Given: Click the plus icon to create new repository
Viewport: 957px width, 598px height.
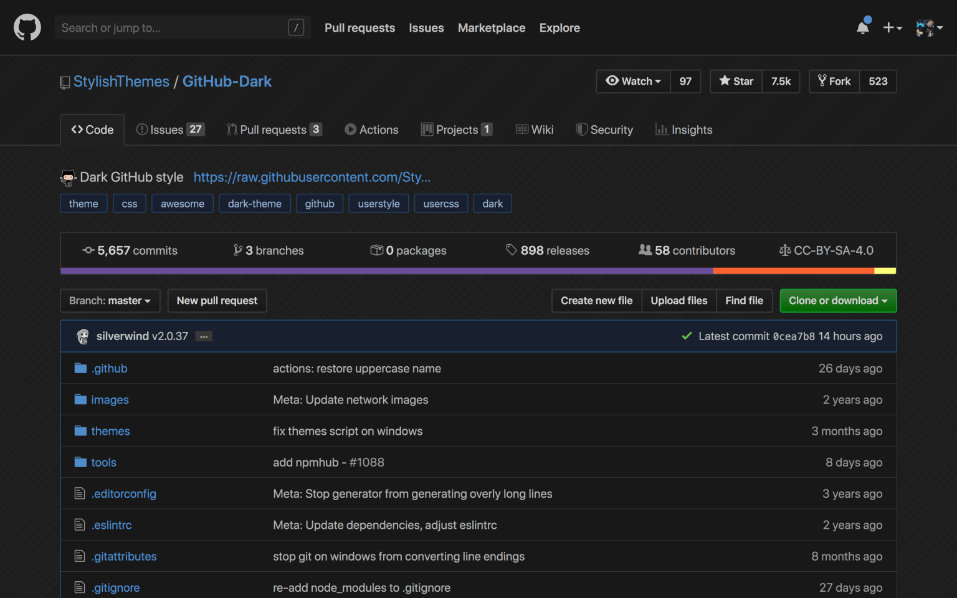Looking at the screenshot, I should click(888, 27).
